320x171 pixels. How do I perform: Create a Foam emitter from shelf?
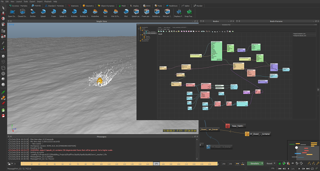[54, 13]
